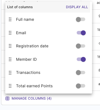The image size is (100, 110).
Task: Turn on the Registration date toggle
Action: coord(81,46)
